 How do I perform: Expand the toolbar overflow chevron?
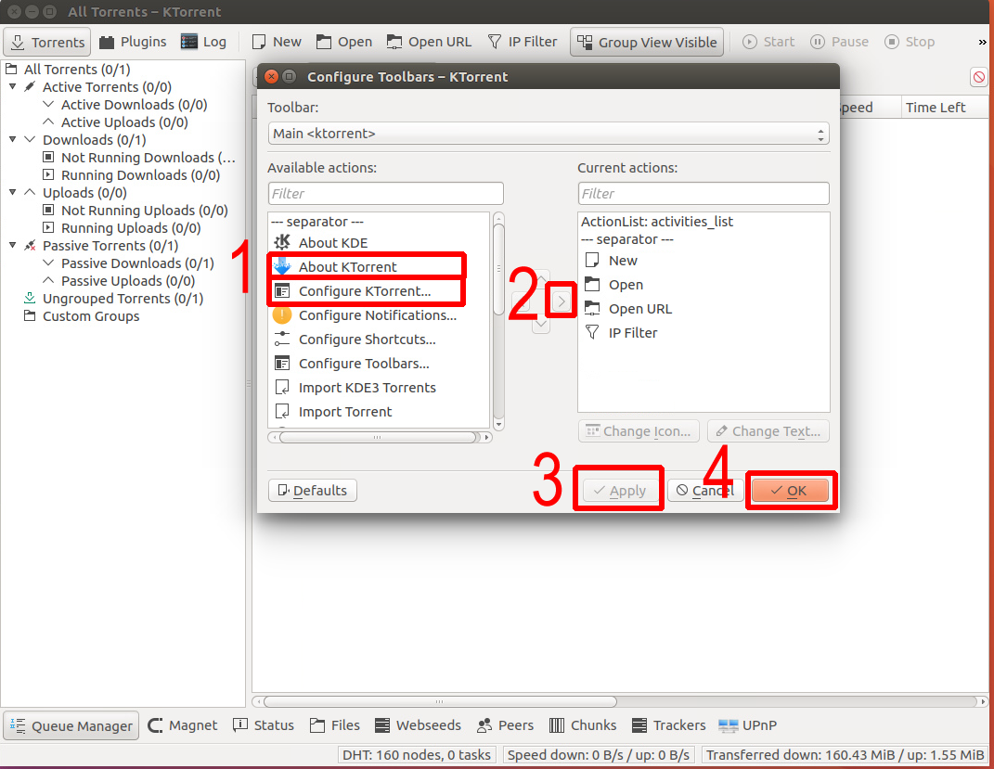point(982,42)
